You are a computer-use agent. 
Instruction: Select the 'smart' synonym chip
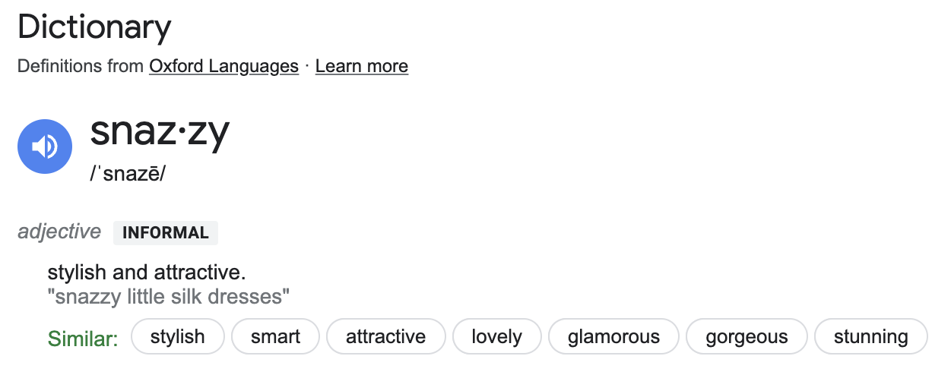tap(275, 337)
